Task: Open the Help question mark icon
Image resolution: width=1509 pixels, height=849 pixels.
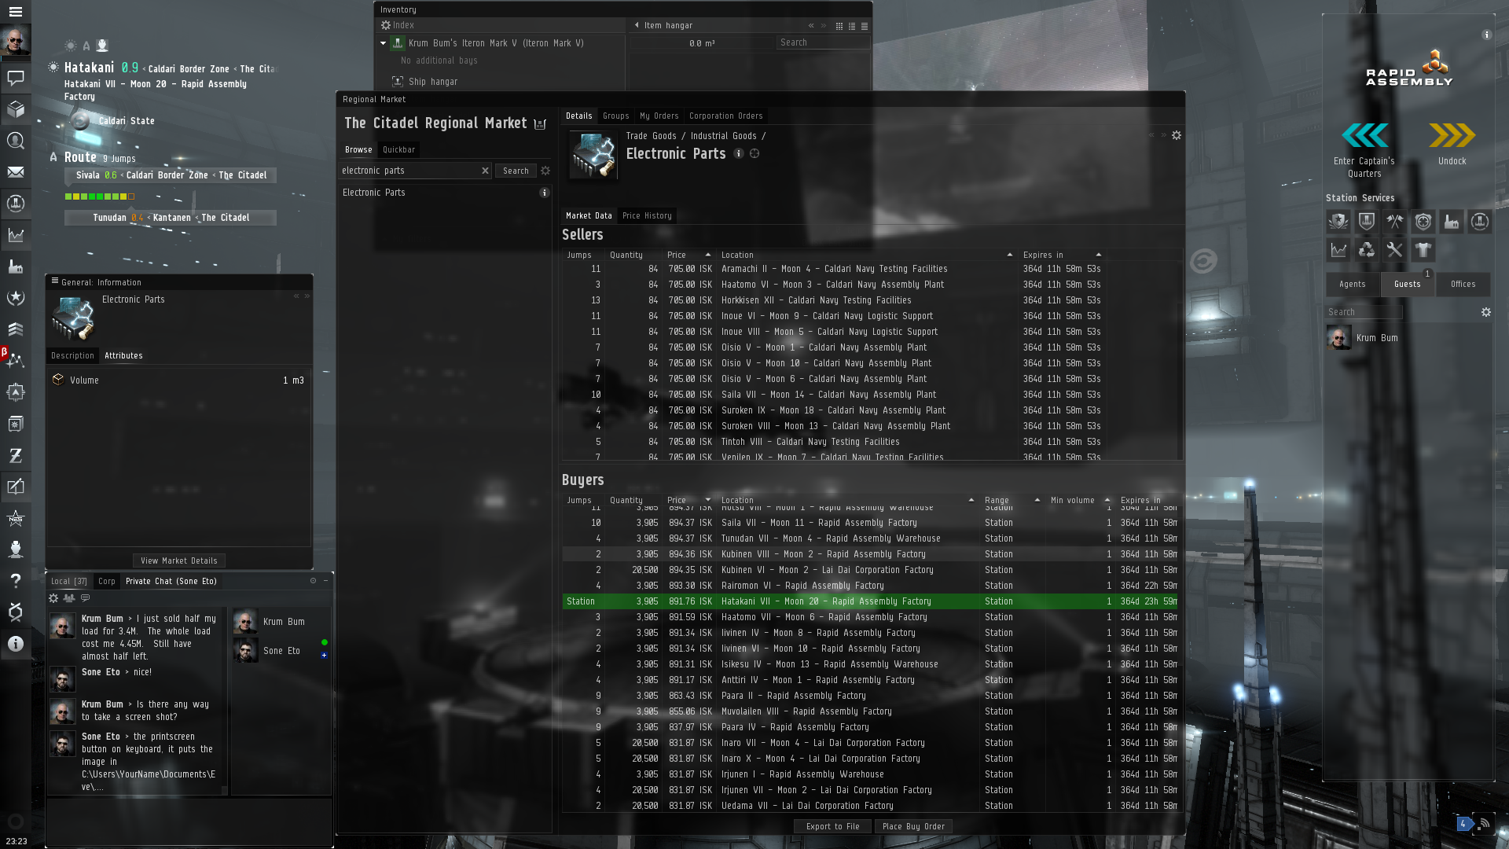Action: pyautogui.click(x=15, y=581)
